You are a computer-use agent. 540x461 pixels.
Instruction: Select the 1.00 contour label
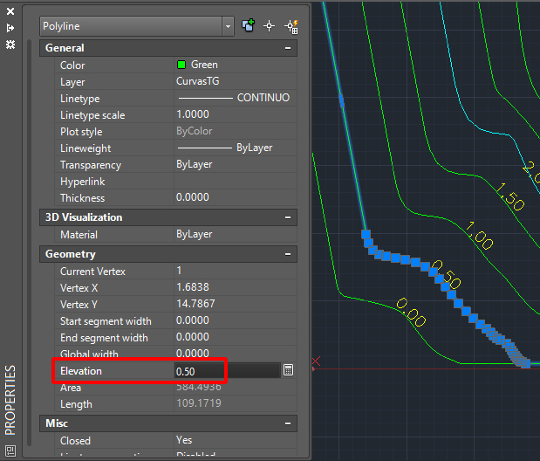pos(479,236)
